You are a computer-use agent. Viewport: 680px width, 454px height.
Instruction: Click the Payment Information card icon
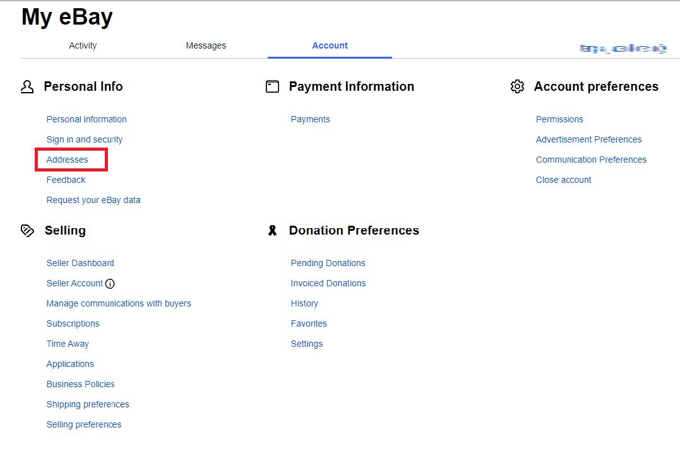(x=272, y=86)
